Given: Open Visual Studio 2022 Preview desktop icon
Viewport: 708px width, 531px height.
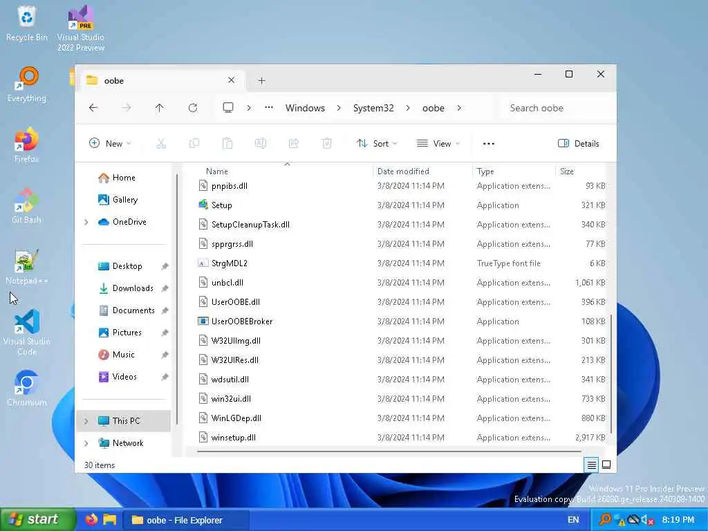Looking at the screenshot, I should (81, 28).
